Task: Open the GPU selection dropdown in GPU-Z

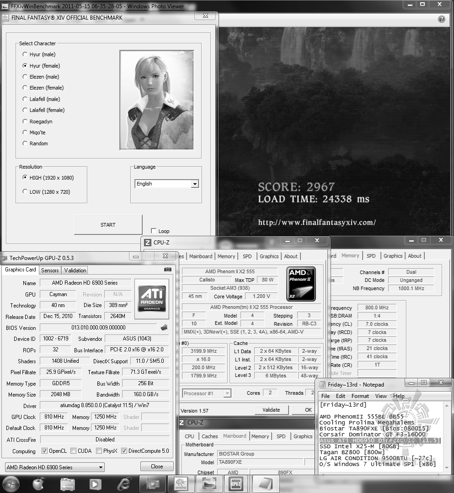Action: (x=55, y=467)
